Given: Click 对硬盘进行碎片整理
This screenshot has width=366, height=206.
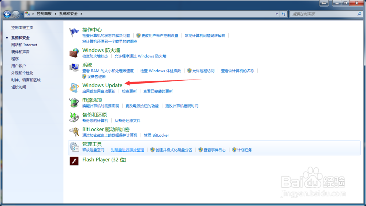Looking at the screenshot, I should (x=127, y=150).
